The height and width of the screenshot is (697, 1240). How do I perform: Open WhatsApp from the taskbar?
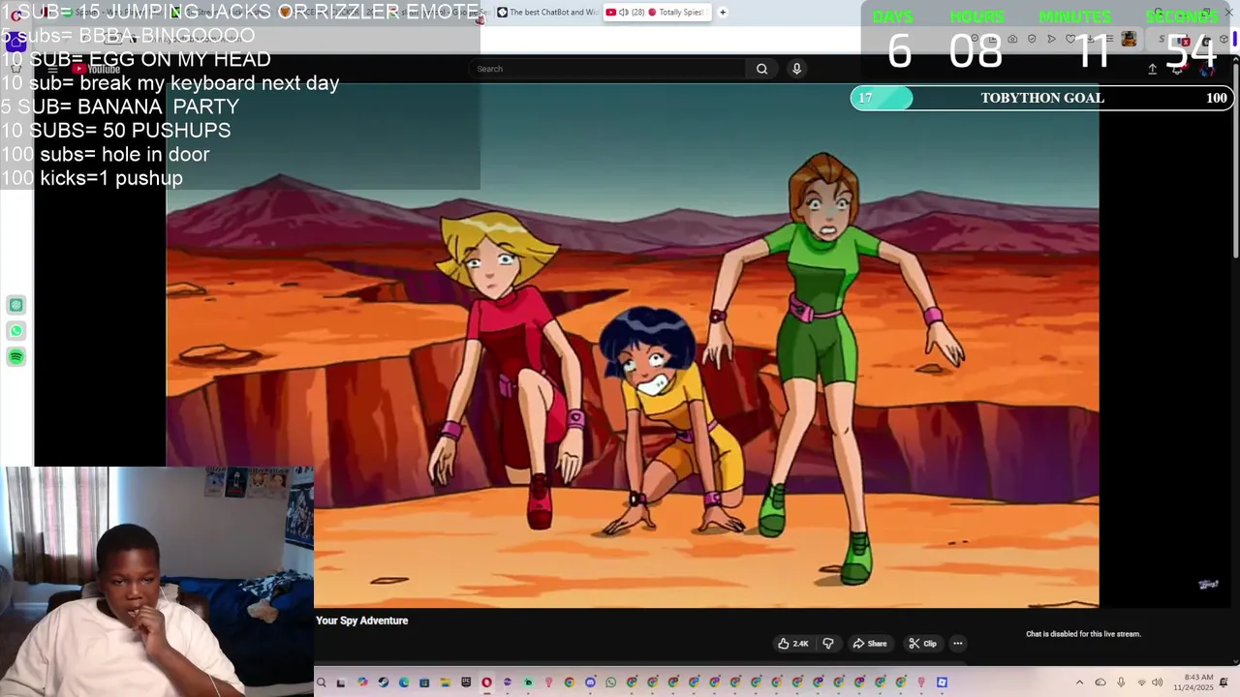[x=610, y=682]
